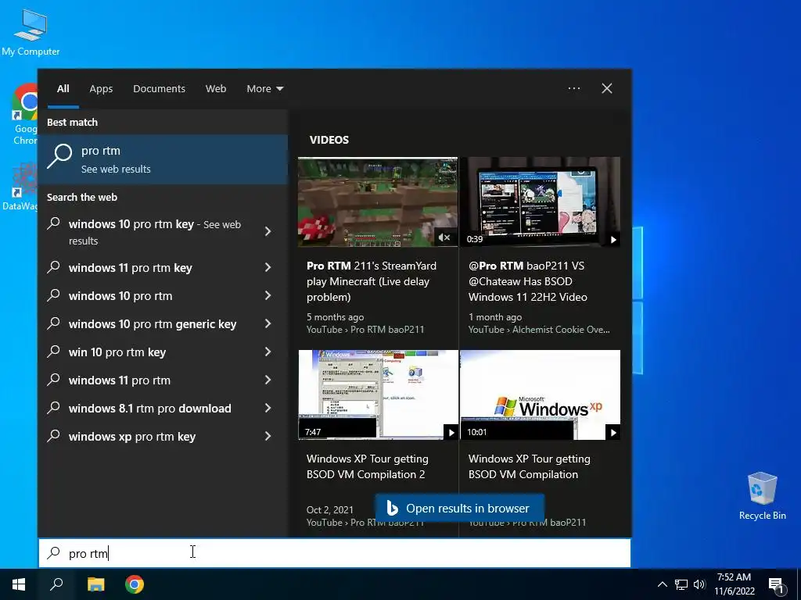Open 'Pro RTM 211's StreamYard play Minecraft' title
This screenshot has width=801, height=600.
pyautogui.click(x=372, y=281)
